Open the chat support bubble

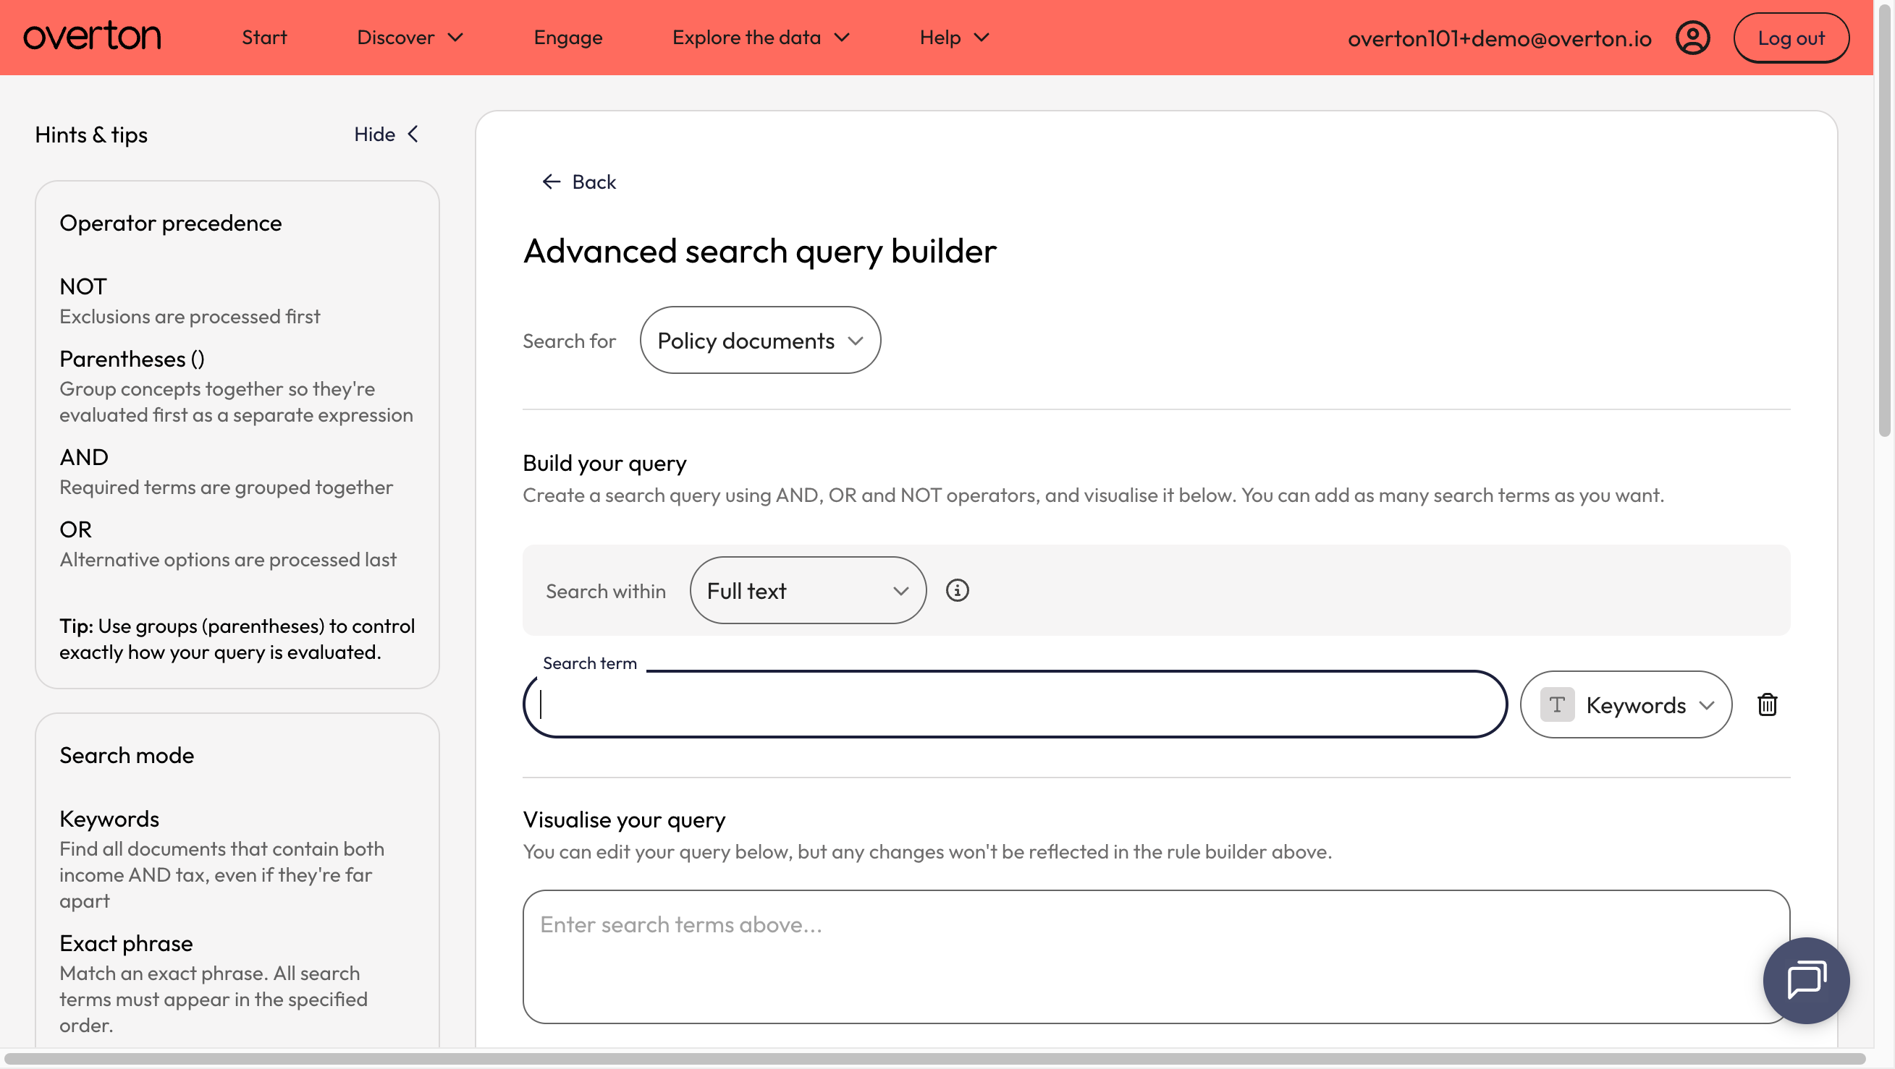pos(1806,980)
